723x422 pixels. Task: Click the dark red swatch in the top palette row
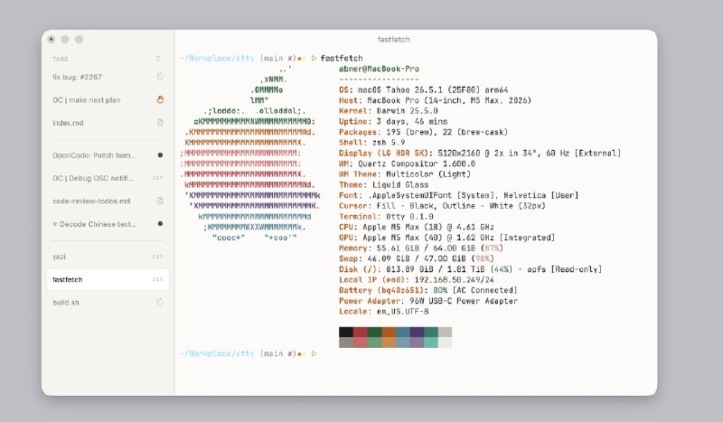[x=360, y=332]
